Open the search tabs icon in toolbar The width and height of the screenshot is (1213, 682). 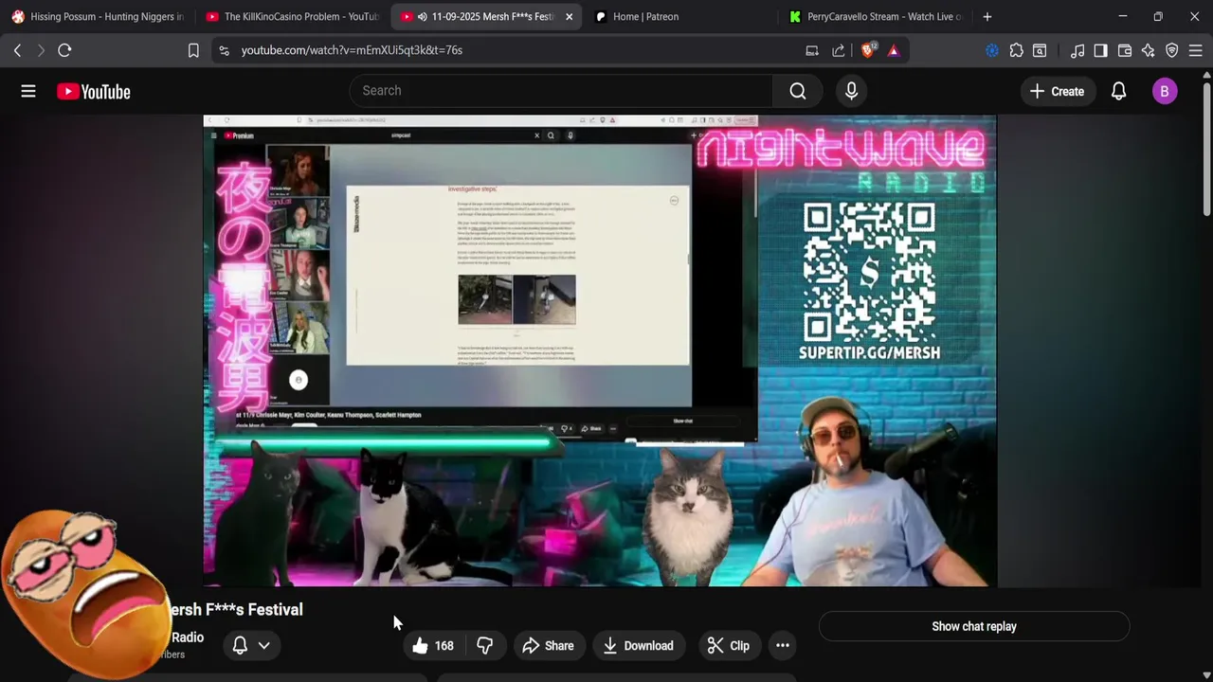click(x=1040, y=50)
